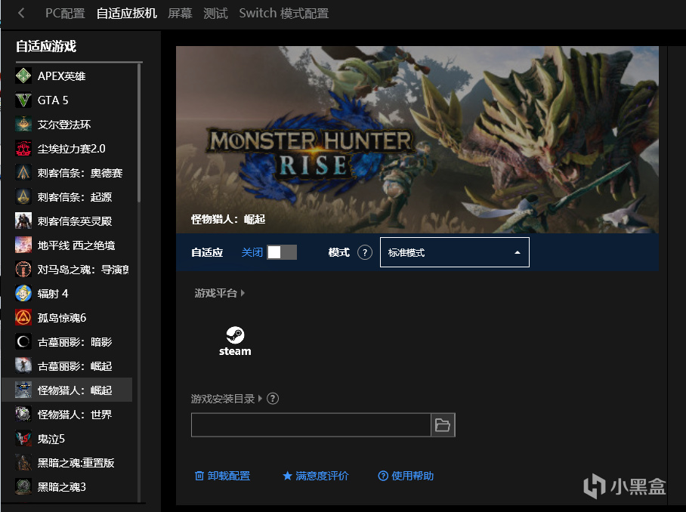Click the 刺客信条：起源 entry text
Screen dimensions: 686x512
(x=75, y=197)
